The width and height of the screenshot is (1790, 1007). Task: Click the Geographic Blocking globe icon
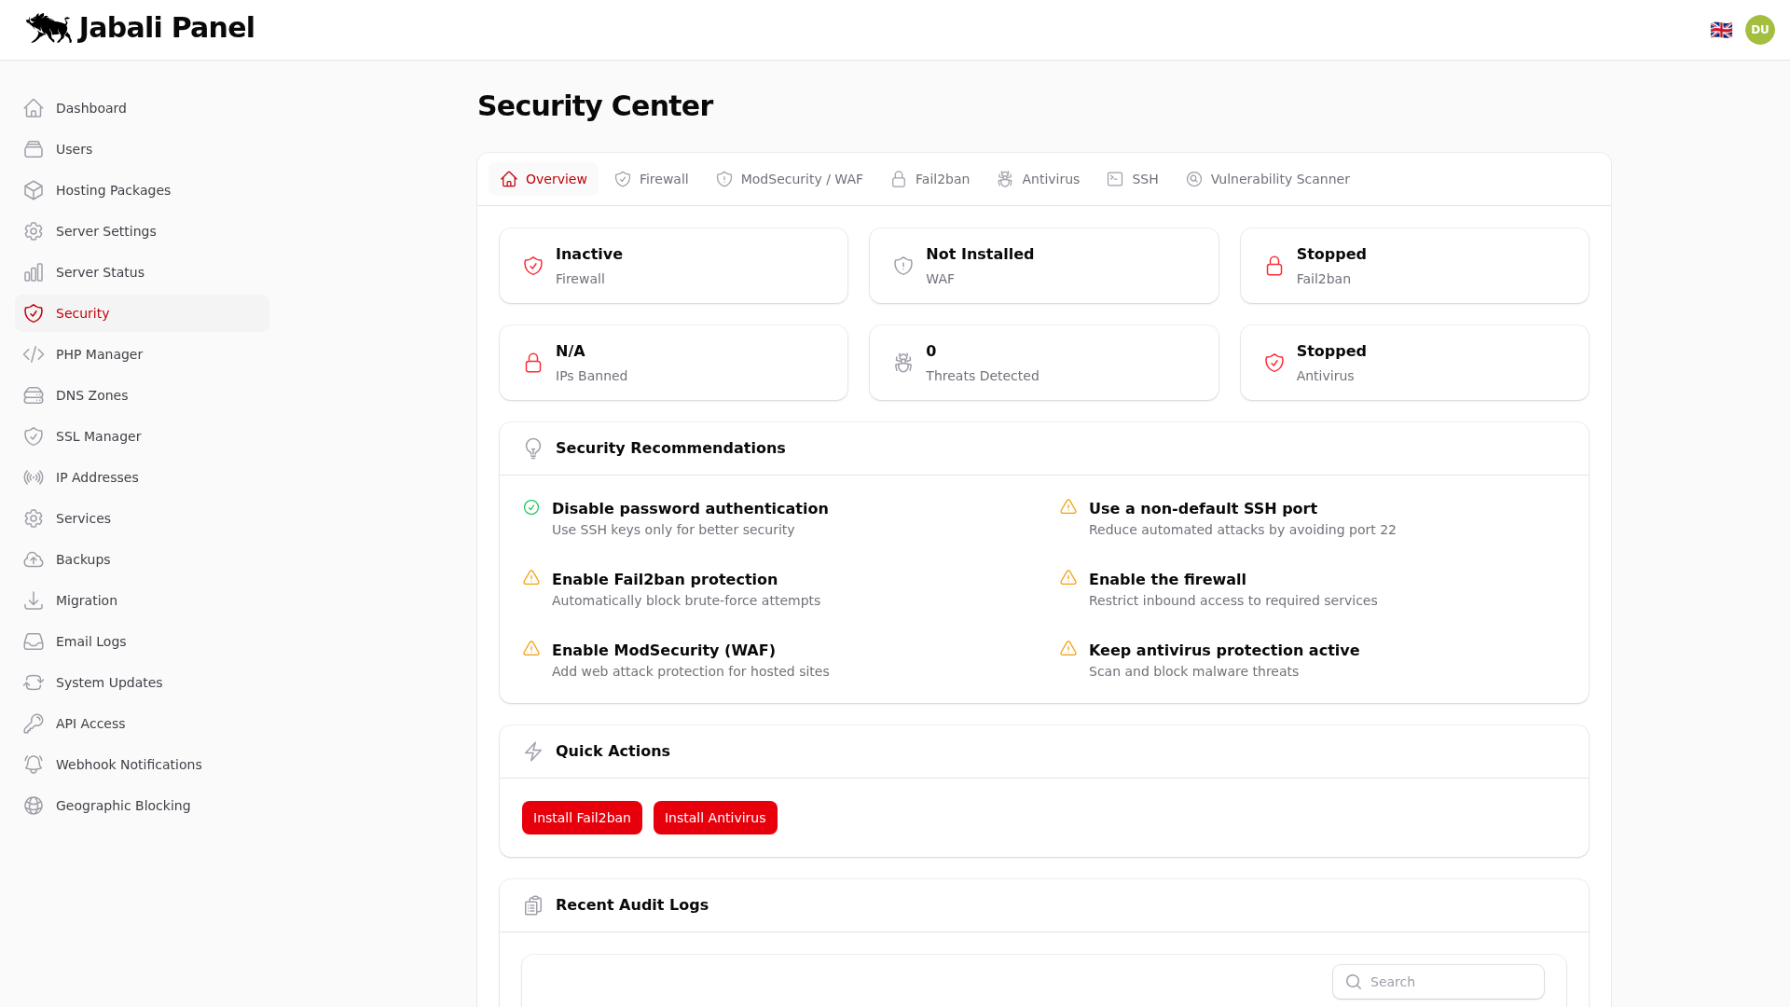(34, 806)
